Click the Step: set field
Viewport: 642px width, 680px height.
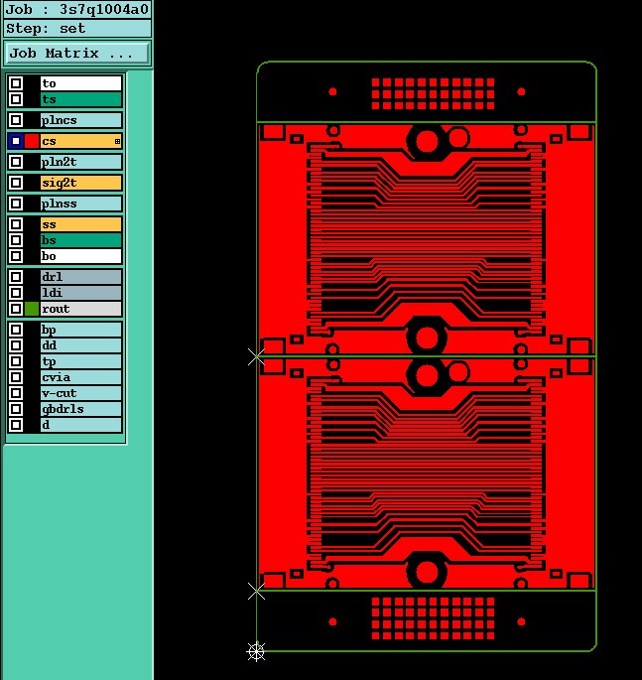(x=77, y=29)
